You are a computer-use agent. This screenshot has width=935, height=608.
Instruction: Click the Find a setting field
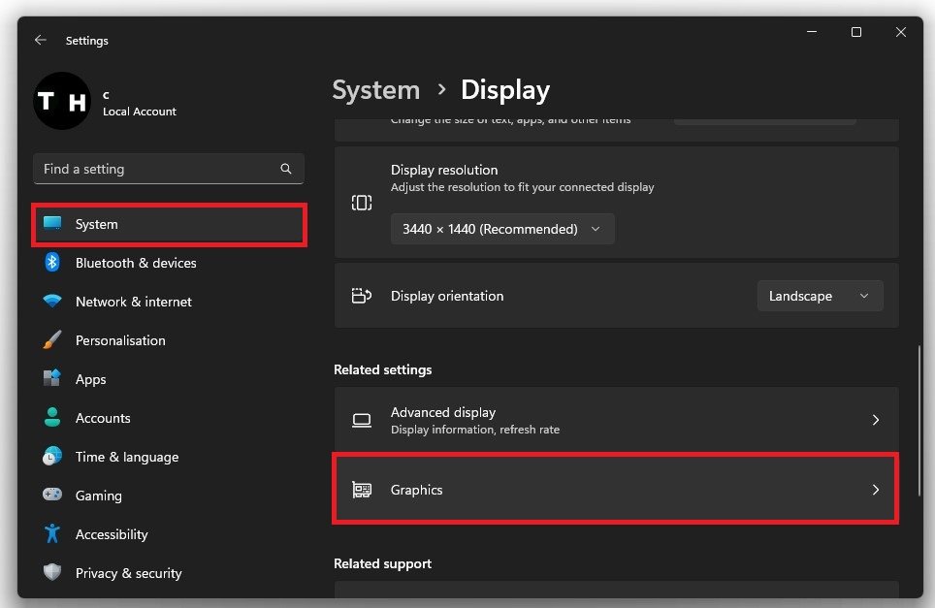tap(160, 169)
